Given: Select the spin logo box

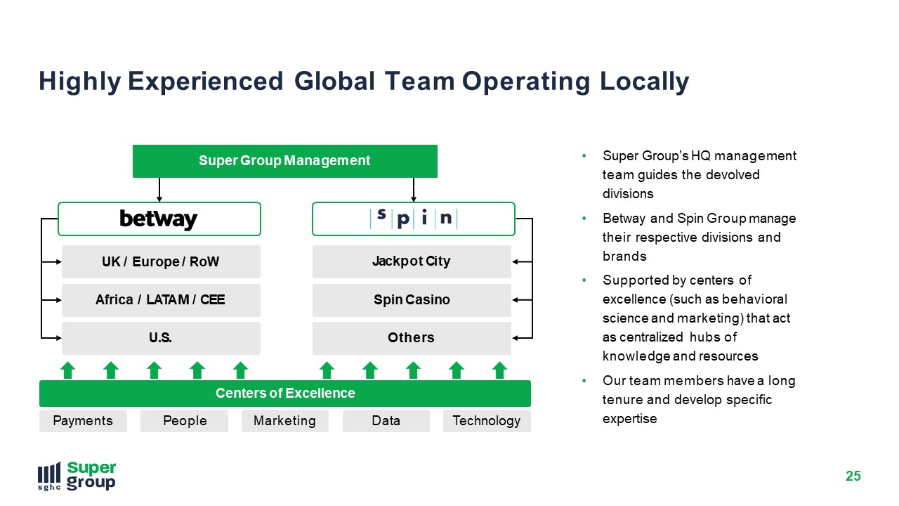Looking at the screenshot, I should point(414,219).
